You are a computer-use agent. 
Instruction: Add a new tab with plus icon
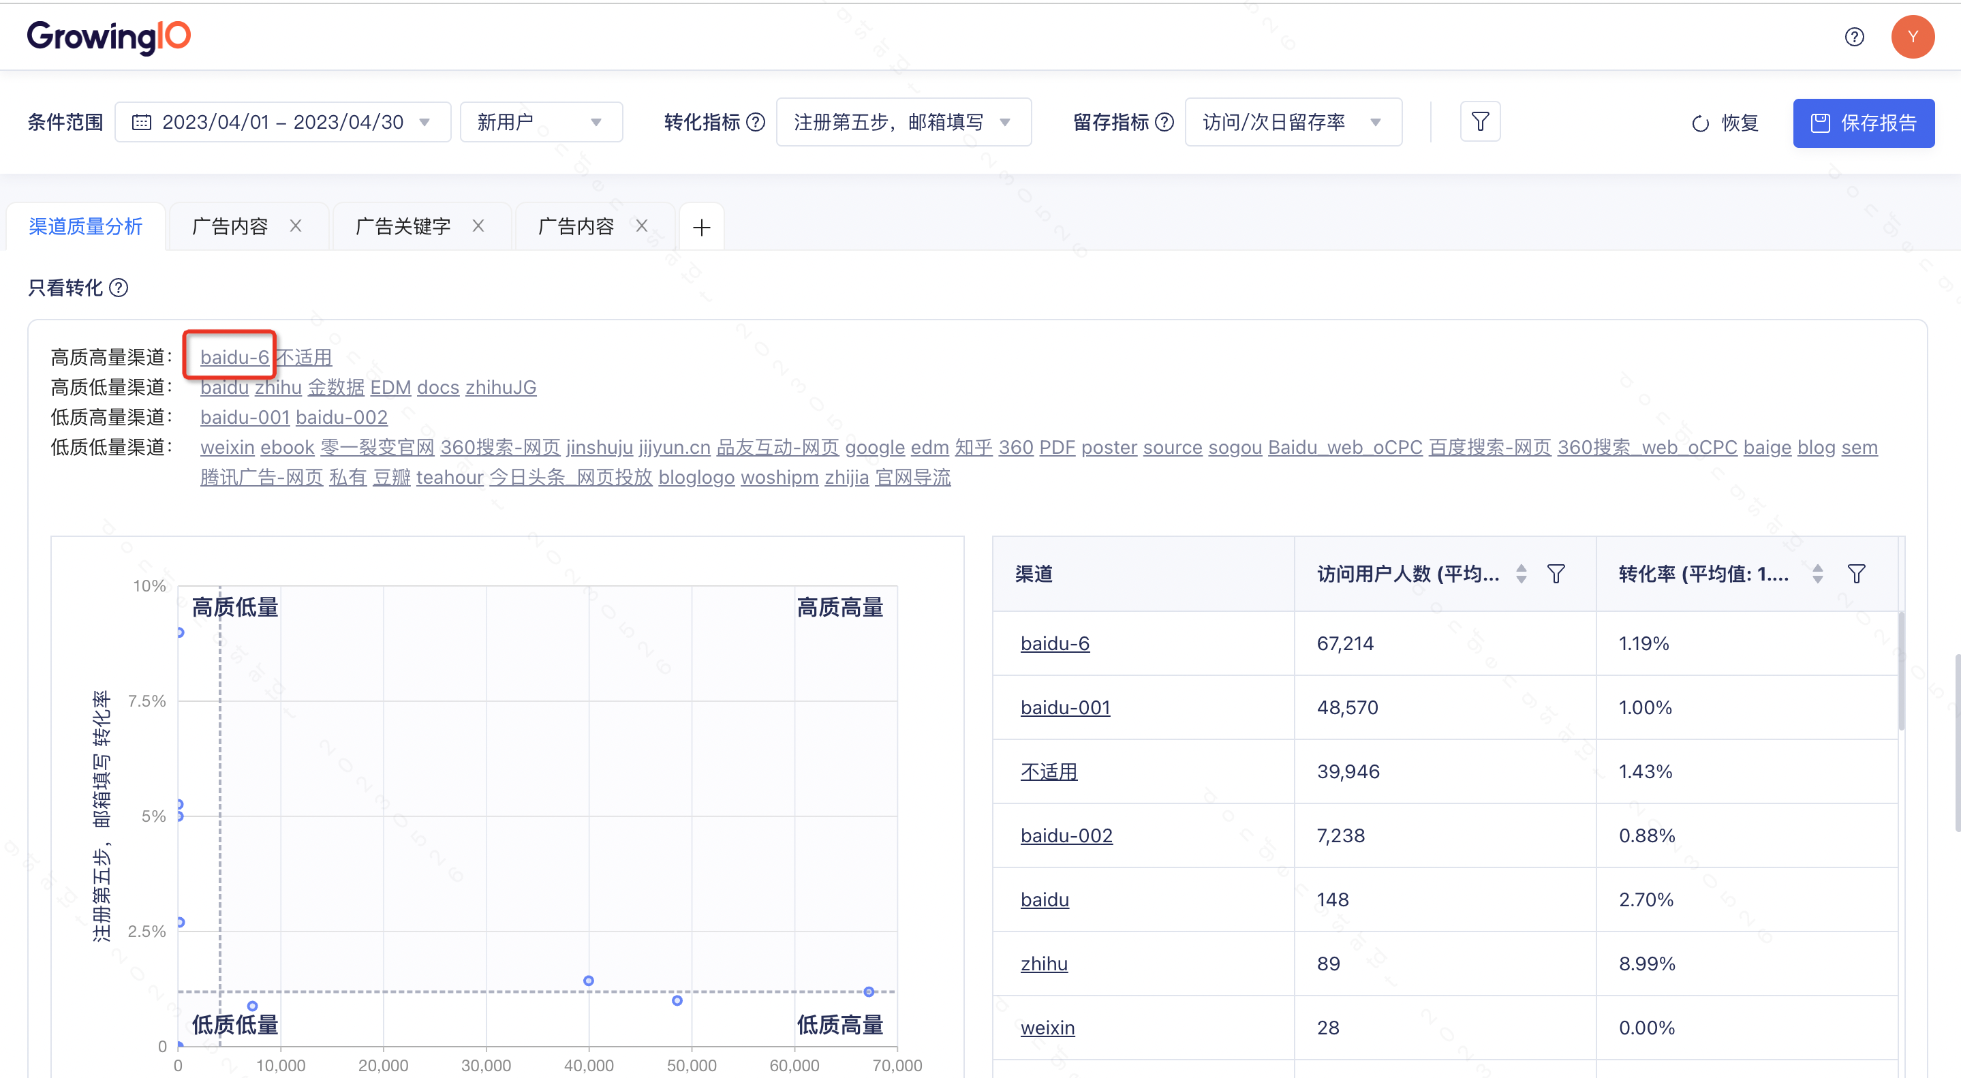[701, 227]
